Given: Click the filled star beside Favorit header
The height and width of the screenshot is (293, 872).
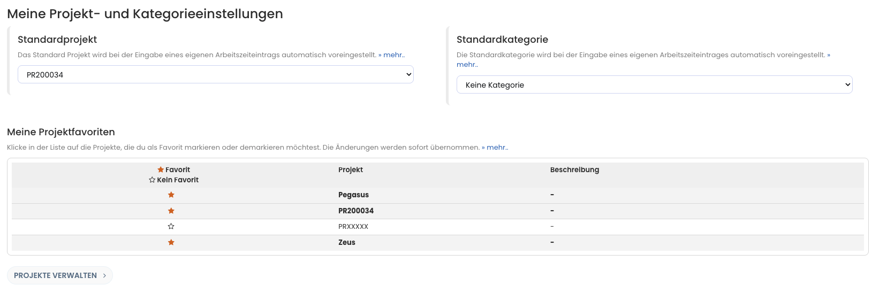Looking at the screenshot, I should (161, 169).
